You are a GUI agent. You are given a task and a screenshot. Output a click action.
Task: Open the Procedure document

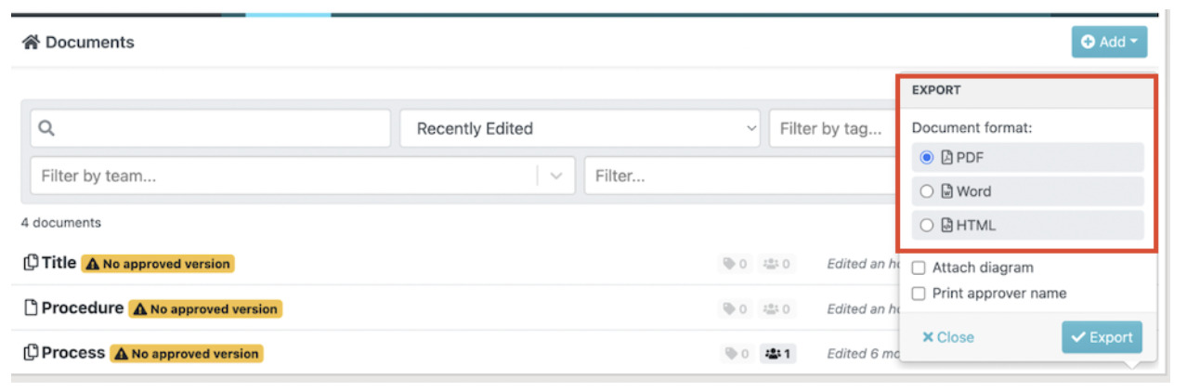click(83, 307)
